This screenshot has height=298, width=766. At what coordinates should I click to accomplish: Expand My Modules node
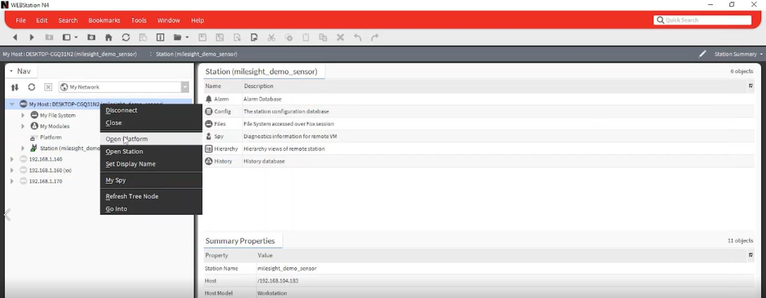click(23, 126)
